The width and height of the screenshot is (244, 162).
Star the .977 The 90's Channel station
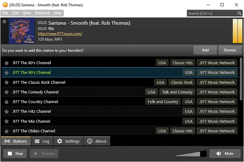tap(7, 73)
